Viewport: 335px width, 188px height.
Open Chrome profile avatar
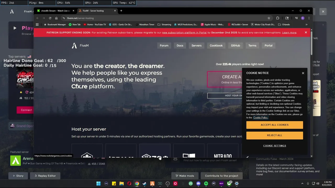coord(303,18)
